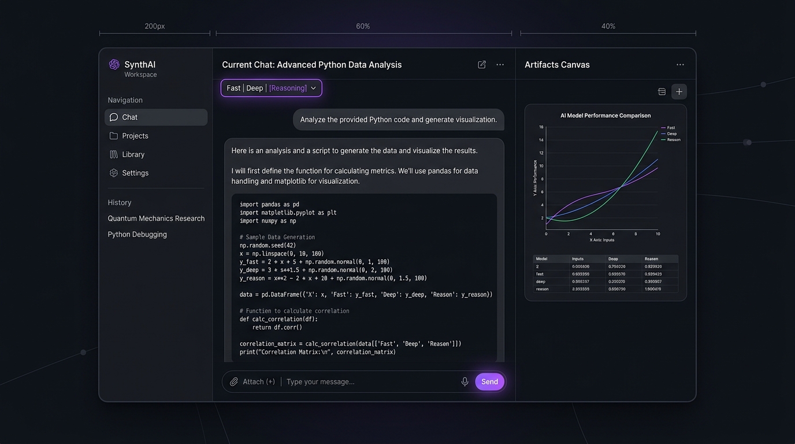Image resolution: width=795 pixels, height=444 pixels.
Task: Click the plus icon to add artifact
Action: click(679, 91)
